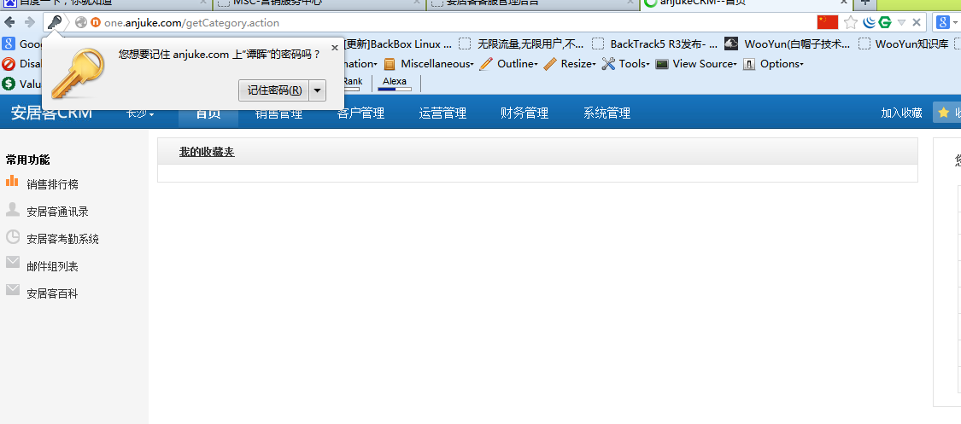Open the Google bookmark
Viewport: 961px width, 424px height.
tap(21, 44)
